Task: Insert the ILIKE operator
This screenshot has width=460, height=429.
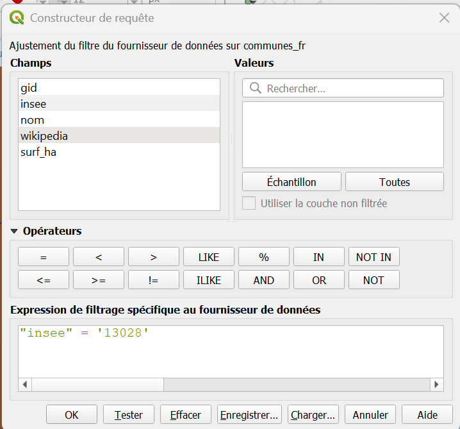Action: (209, 280)
